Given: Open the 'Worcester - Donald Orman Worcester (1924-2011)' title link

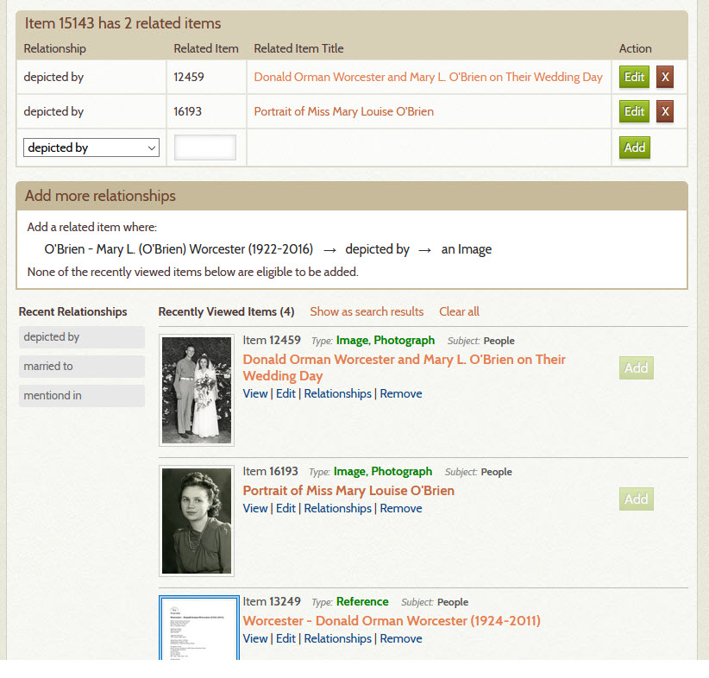Looking at the screenshot, I should 392,620.
